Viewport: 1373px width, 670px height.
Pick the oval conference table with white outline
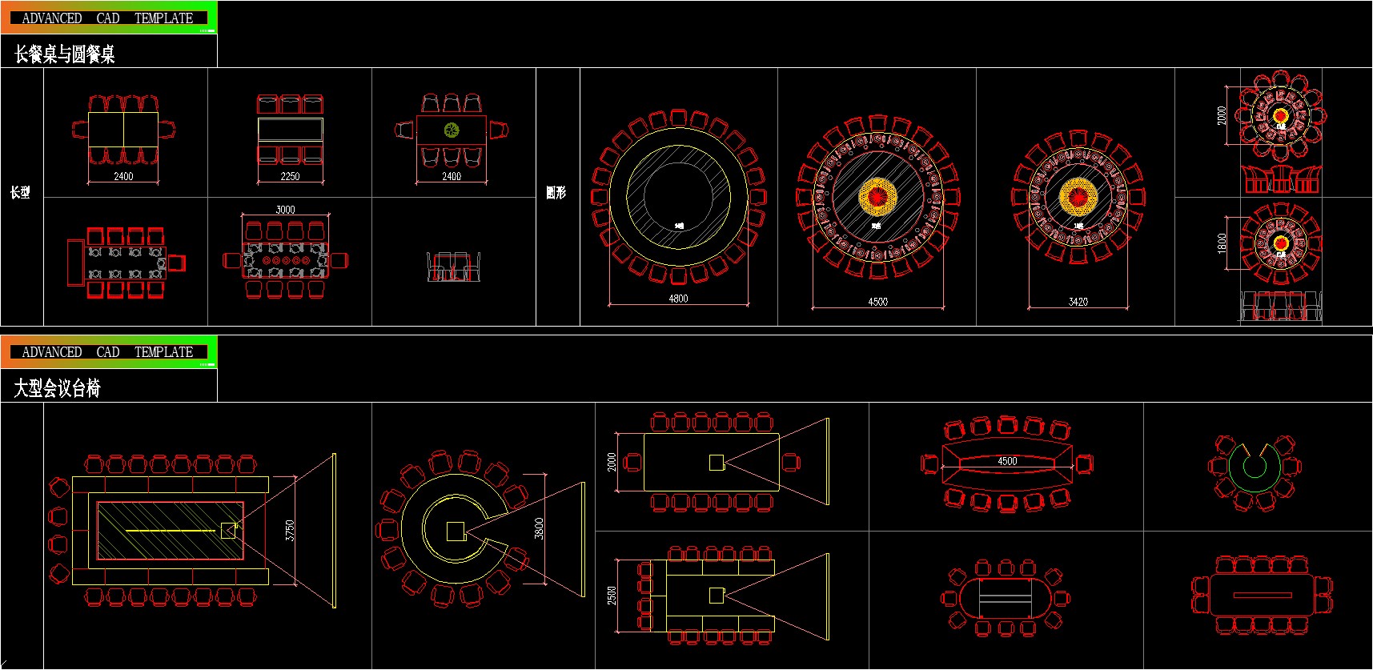(1006, 598)
